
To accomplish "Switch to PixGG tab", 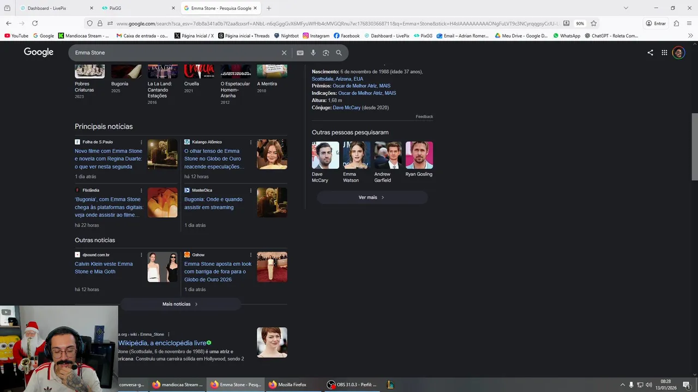I will 138,8.
